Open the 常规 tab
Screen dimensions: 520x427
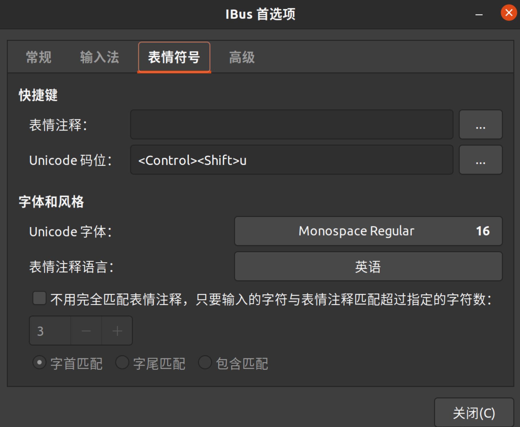[x=39, y=57]
